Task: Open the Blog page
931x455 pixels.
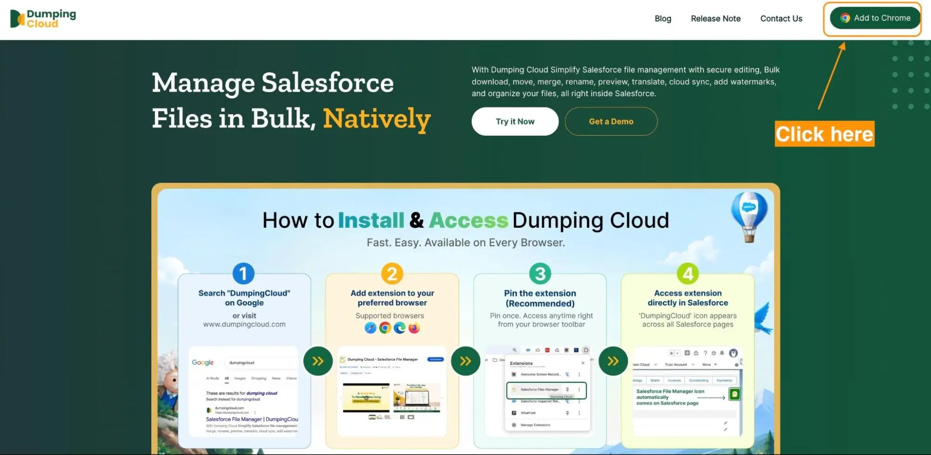Action: [663, 19]
